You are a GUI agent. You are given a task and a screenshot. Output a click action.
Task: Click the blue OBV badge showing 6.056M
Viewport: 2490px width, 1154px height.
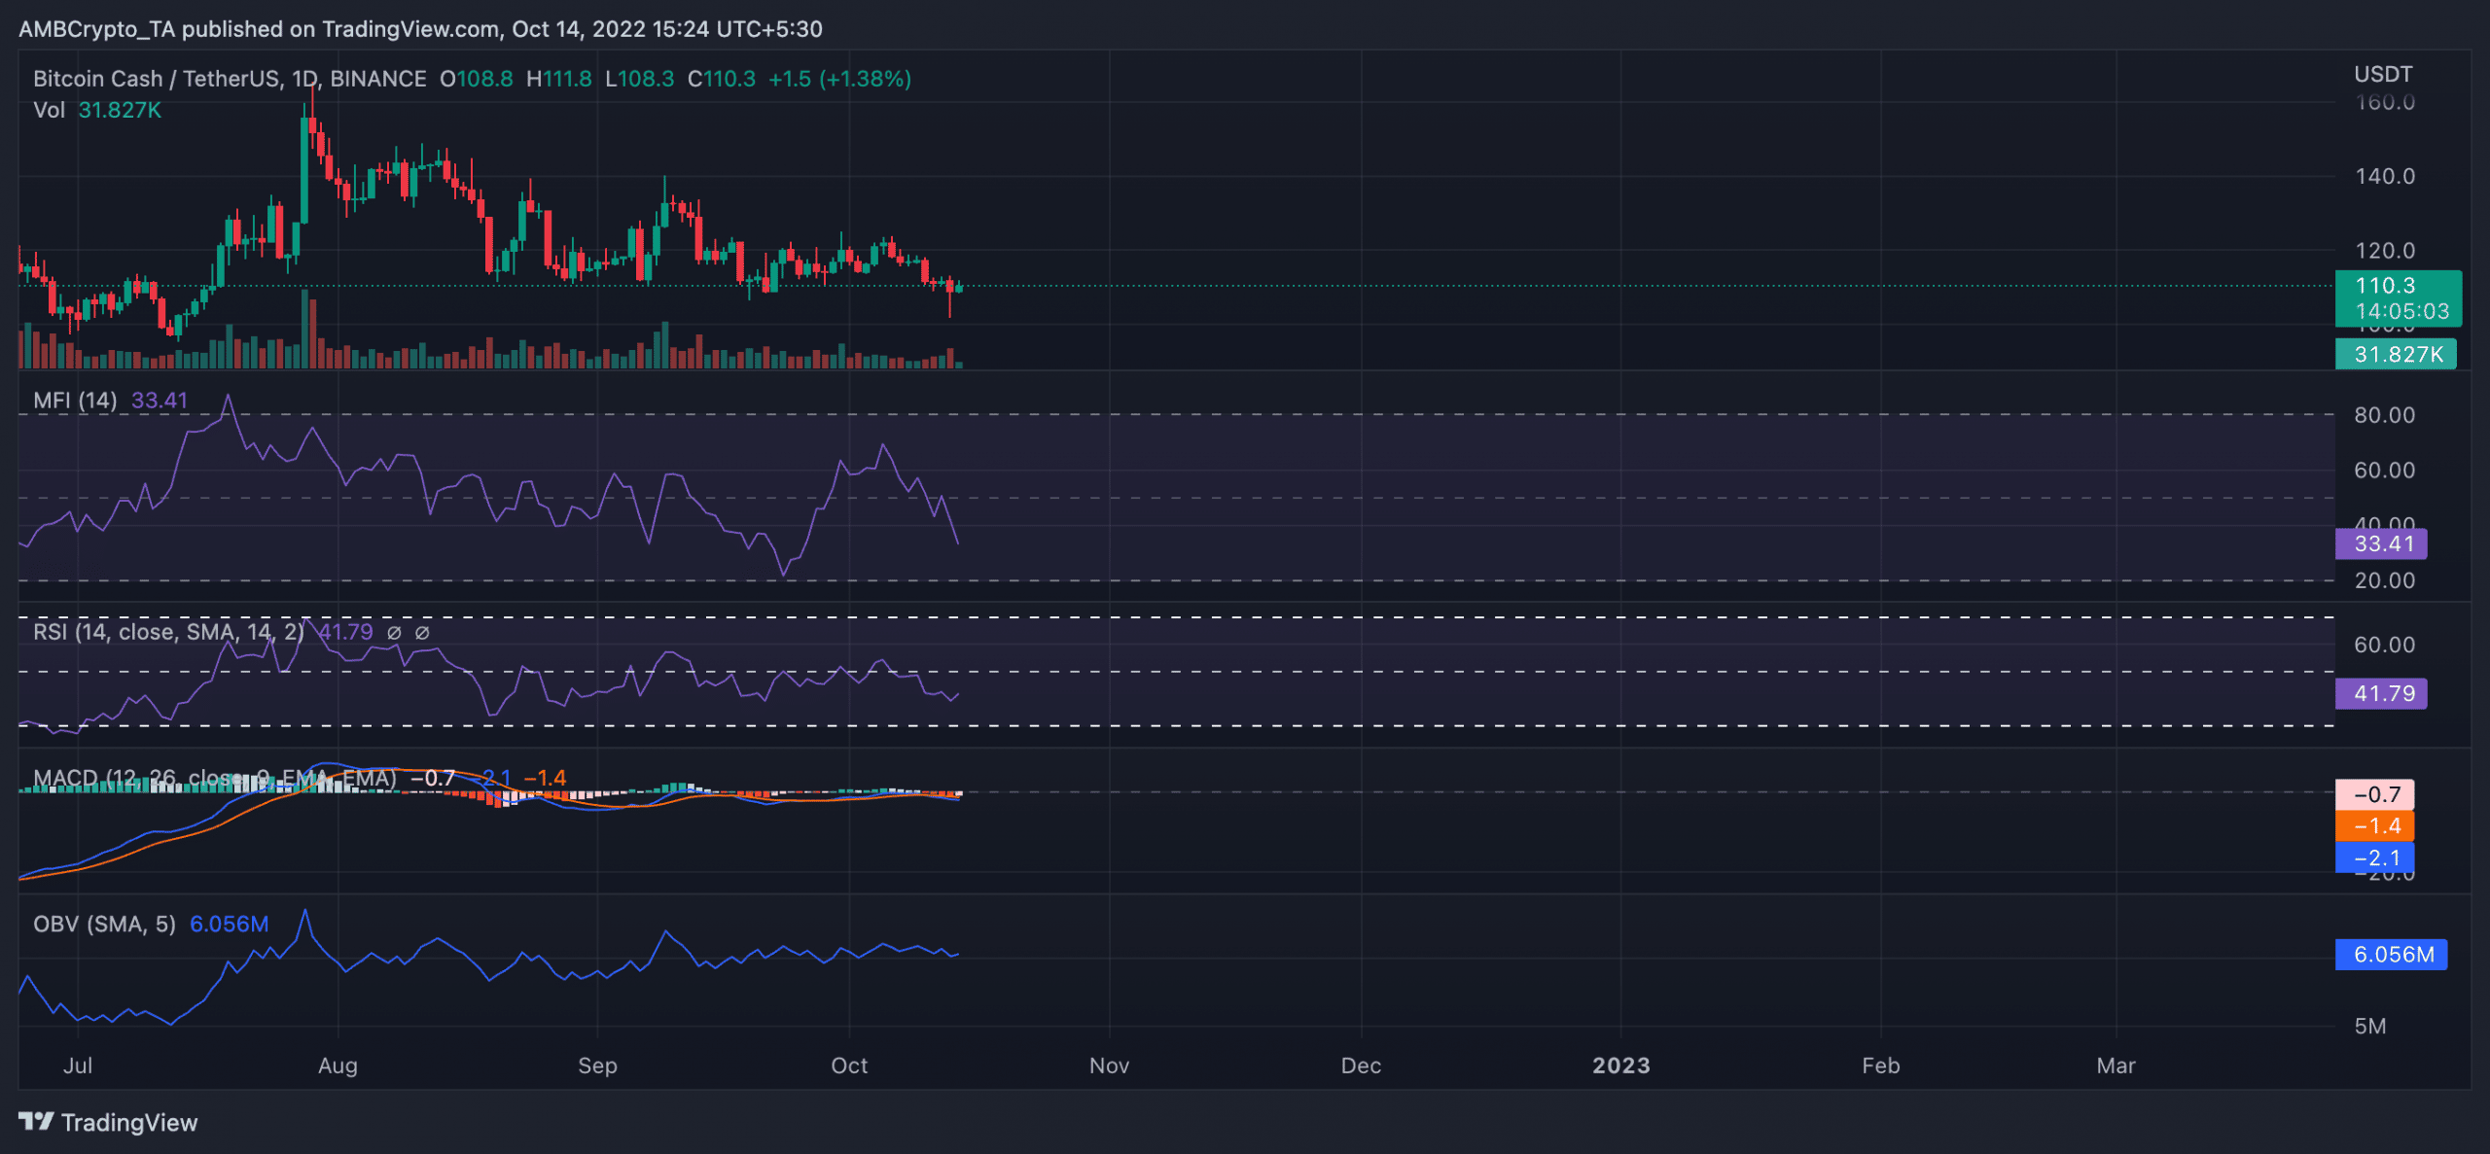click(2390, 955)
